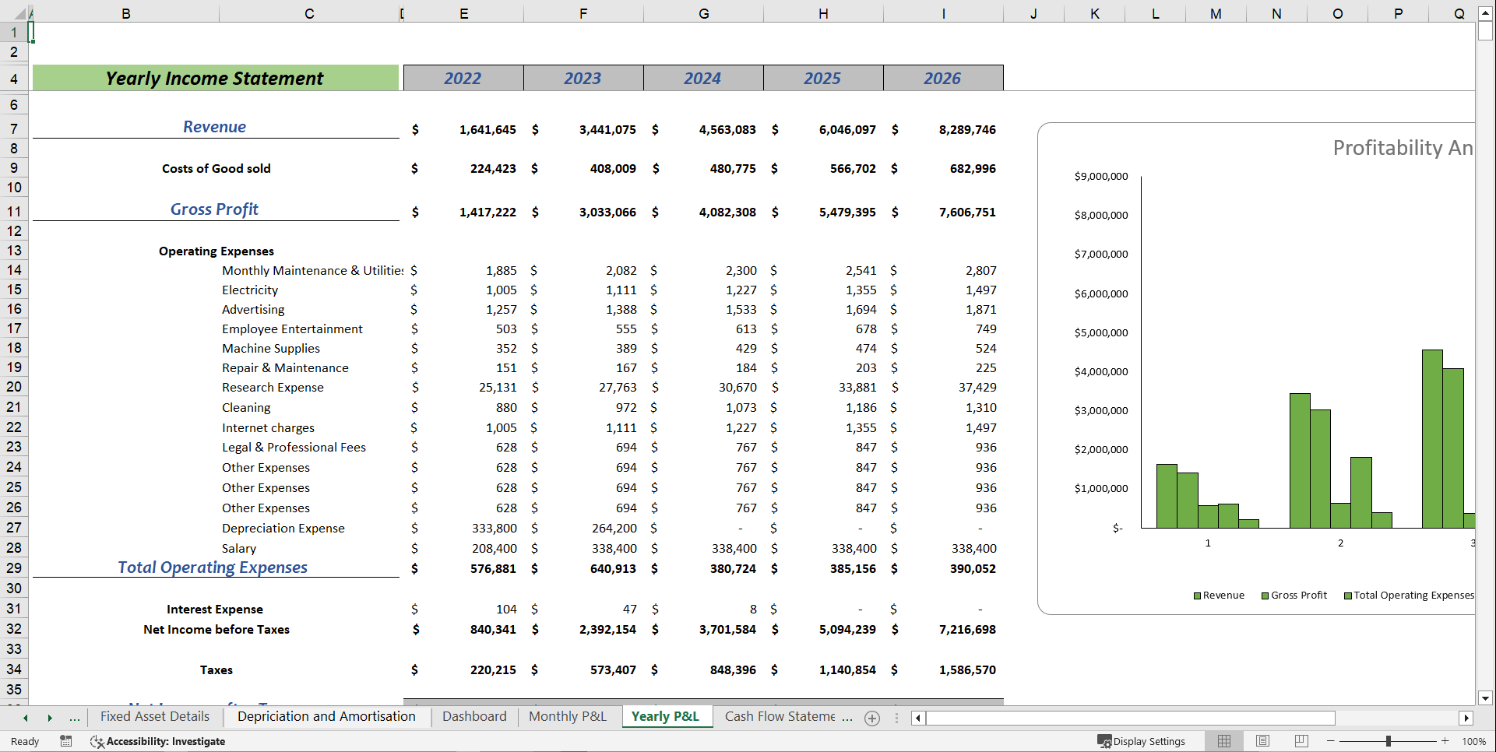Switch to Page Layout view

coord(1263,741)
